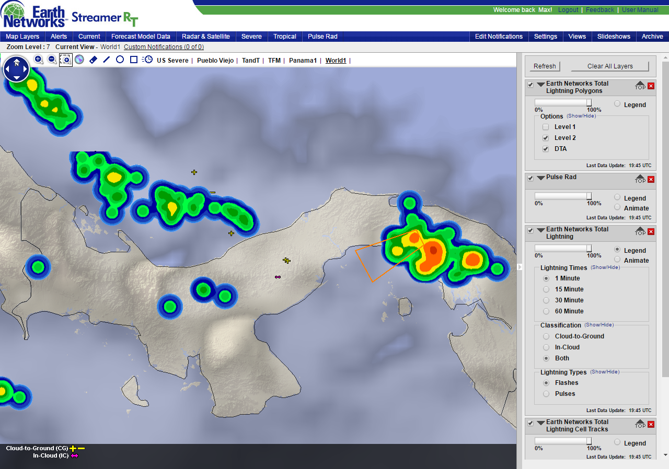
Task: Adjust Total Lightning opacity slider handle
Action: pos(589,249)
